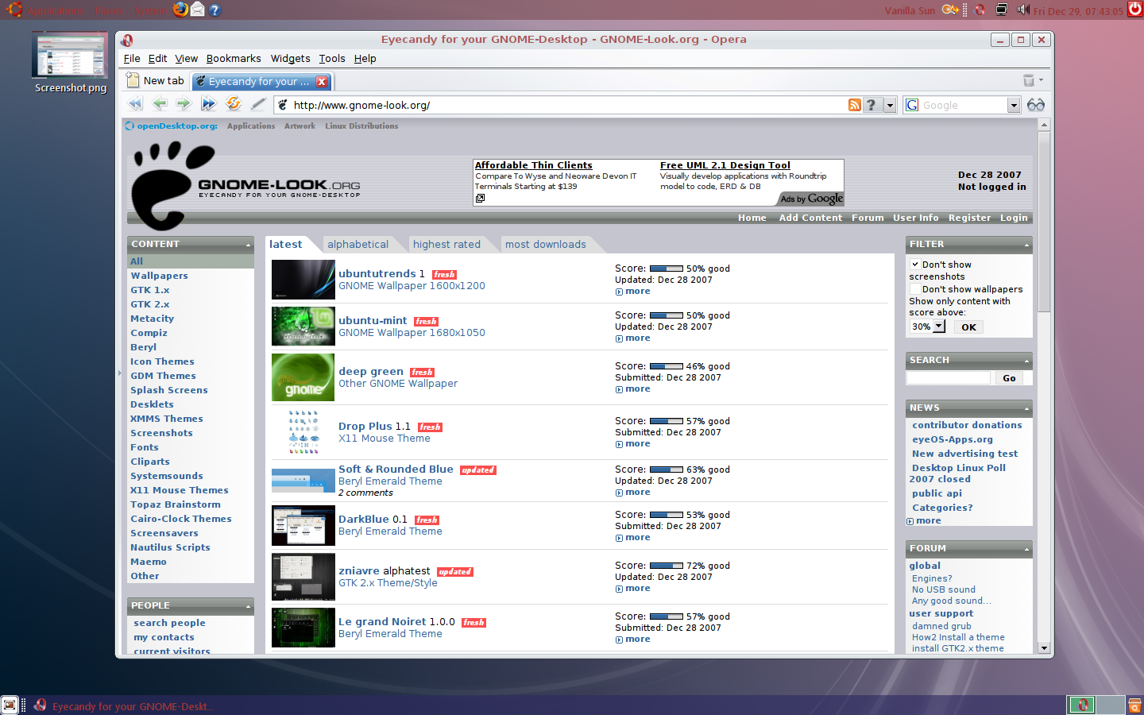Click the blue Fast Forward button
This screenshot has height=715, width=1144.
tap(208, 104)
